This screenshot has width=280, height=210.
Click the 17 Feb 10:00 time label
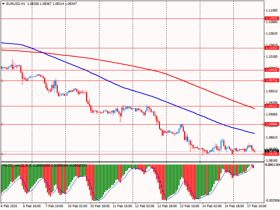pyautogui.click(x=257, y=206)
